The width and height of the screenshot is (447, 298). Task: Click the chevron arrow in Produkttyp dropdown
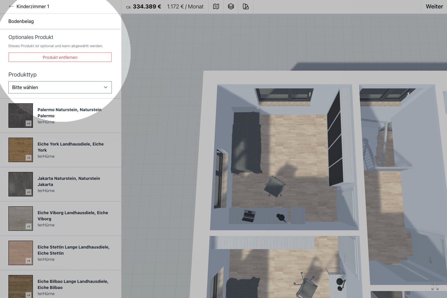pos(106,87)
